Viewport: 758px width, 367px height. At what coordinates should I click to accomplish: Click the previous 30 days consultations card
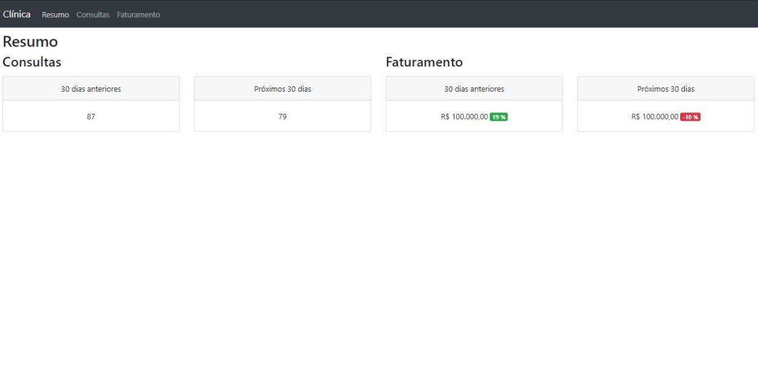point(91,104)
